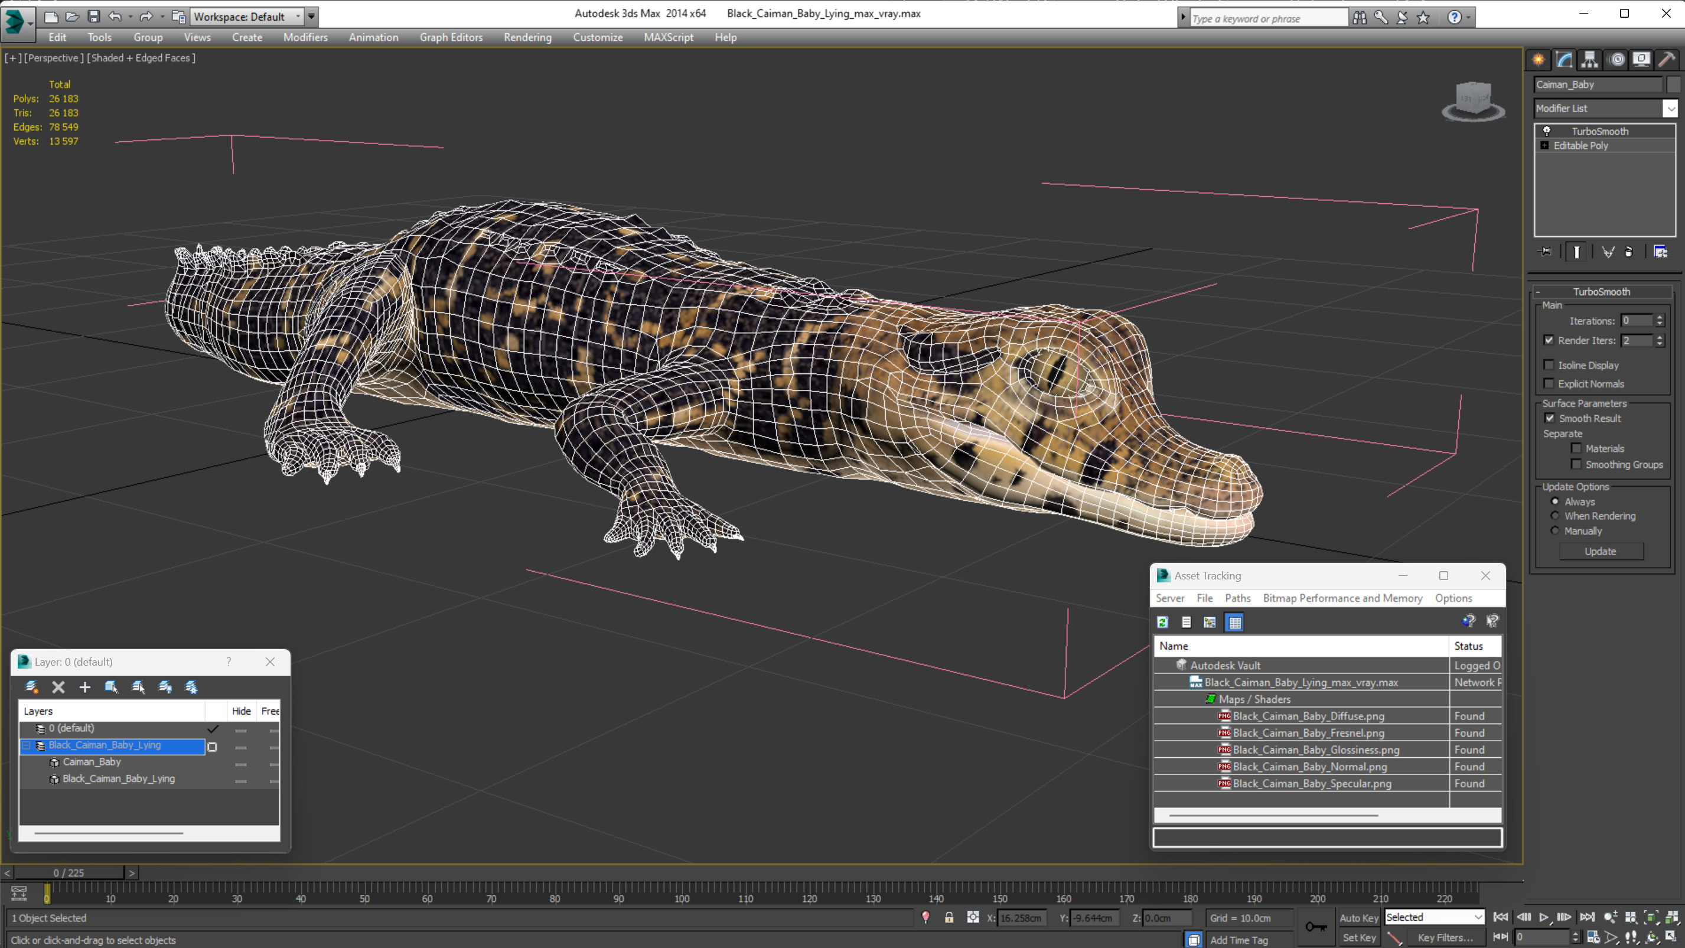The height and width of the screenshot is (948, 1685).
Task: Select the Always update option
Action: pyautogui.click(x=1555, y=501)
